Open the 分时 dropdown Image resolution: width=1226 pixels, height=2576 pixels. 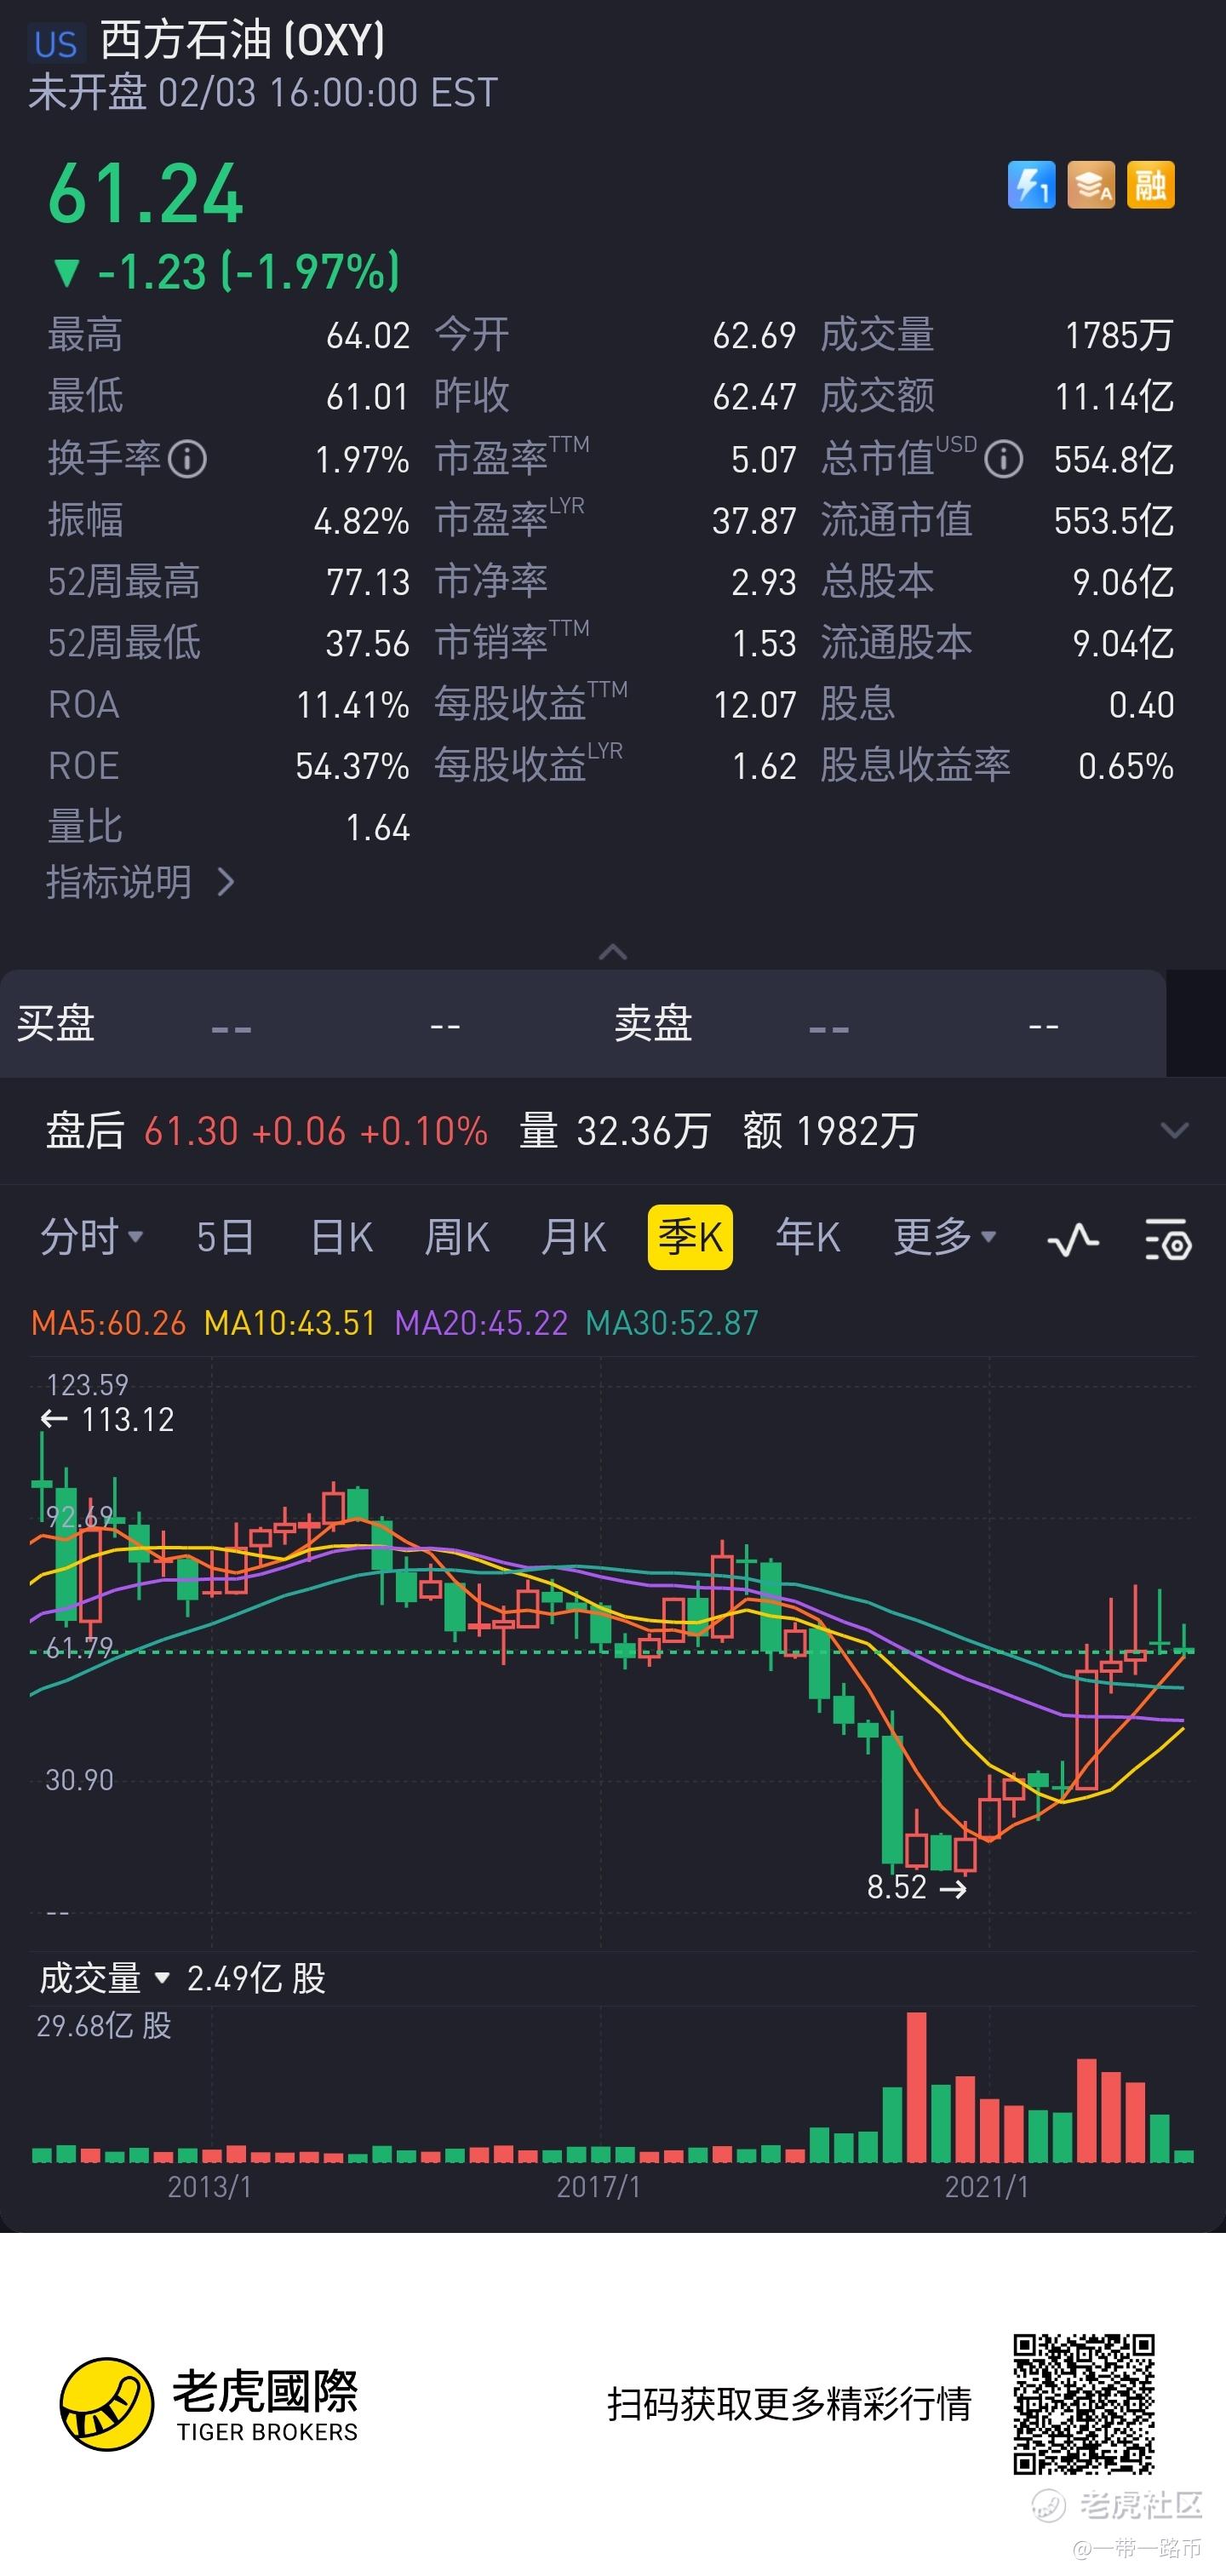[92, 1237]
